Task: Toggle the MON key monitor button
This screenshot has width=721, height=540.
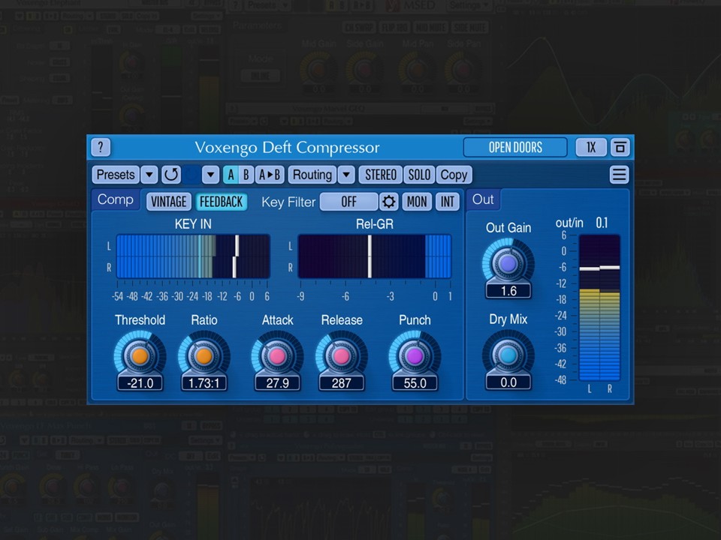Action: click(x=417, y=202)
